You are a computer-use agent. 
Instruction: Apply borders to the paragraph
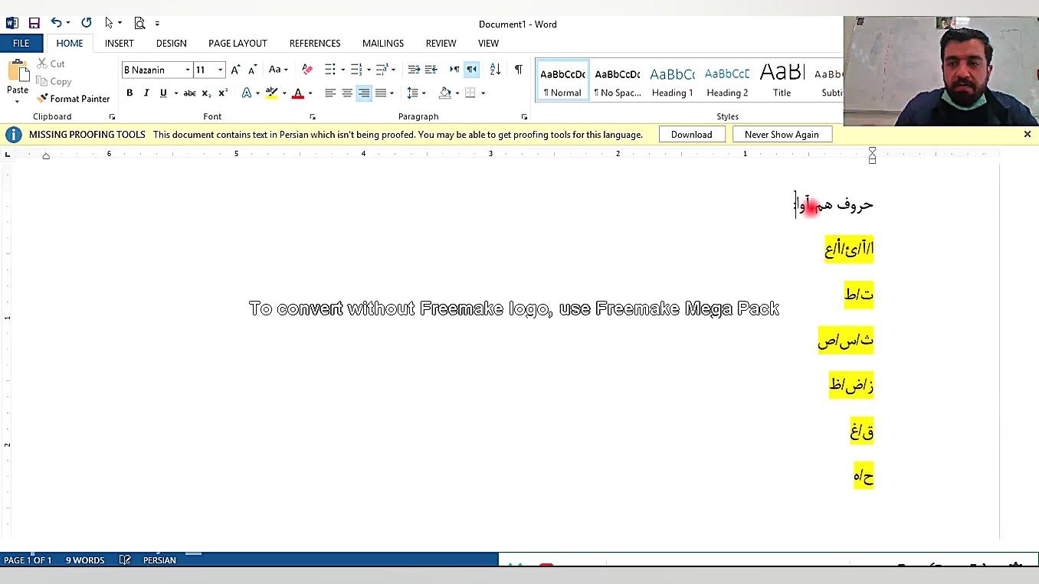click(470, 93)
